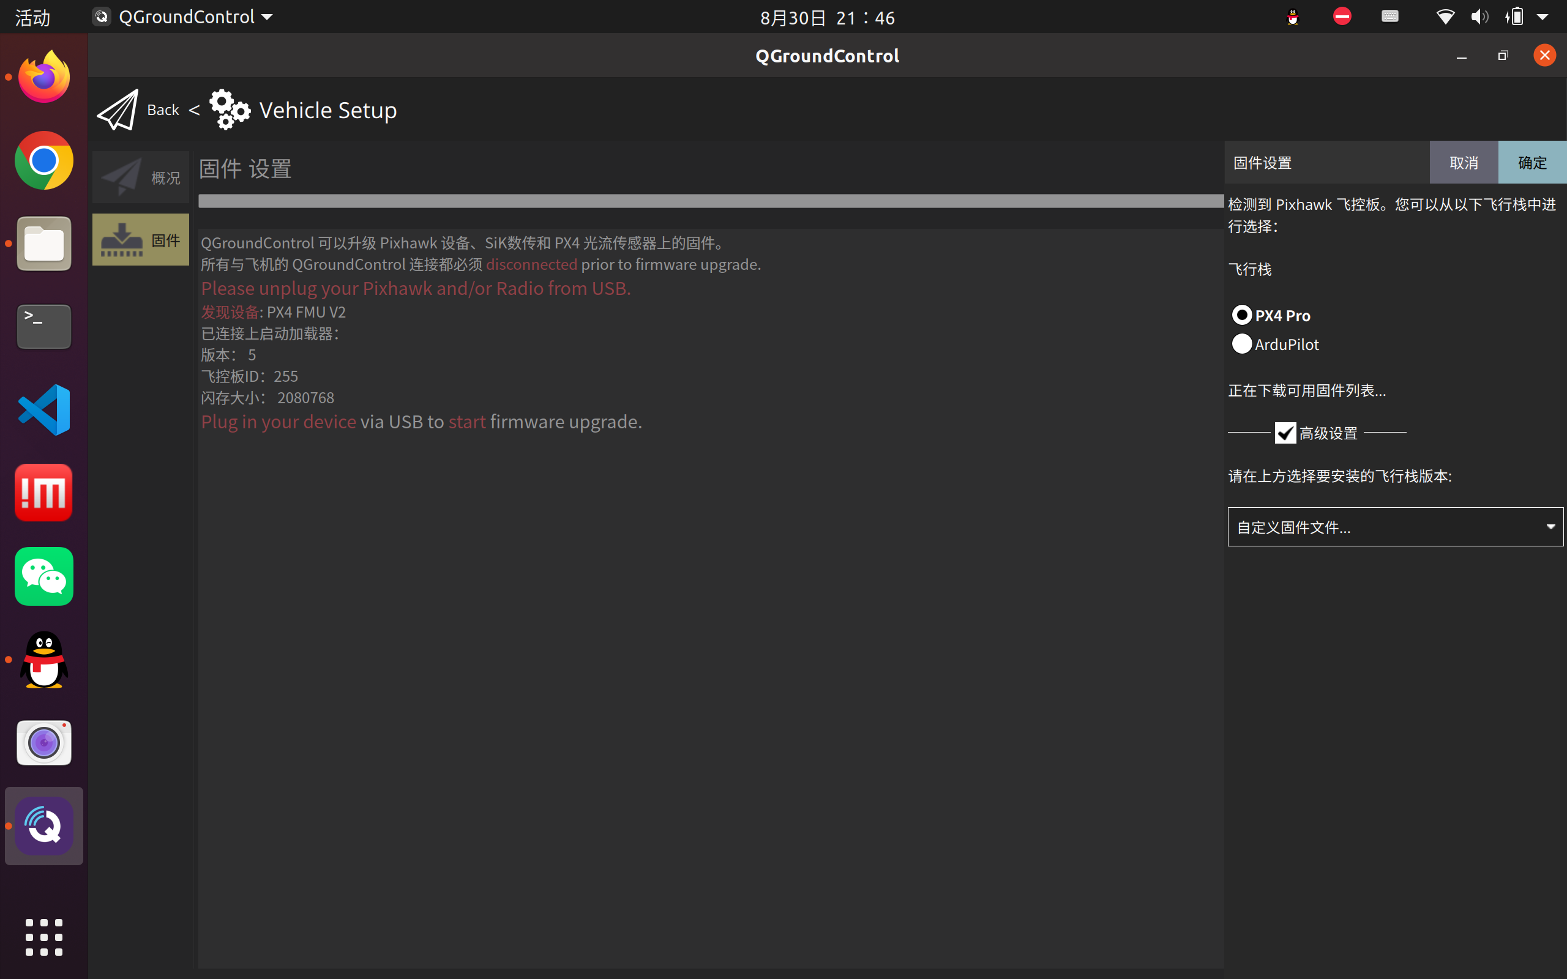Click the clock date in top bar

[x=827, y=18]
